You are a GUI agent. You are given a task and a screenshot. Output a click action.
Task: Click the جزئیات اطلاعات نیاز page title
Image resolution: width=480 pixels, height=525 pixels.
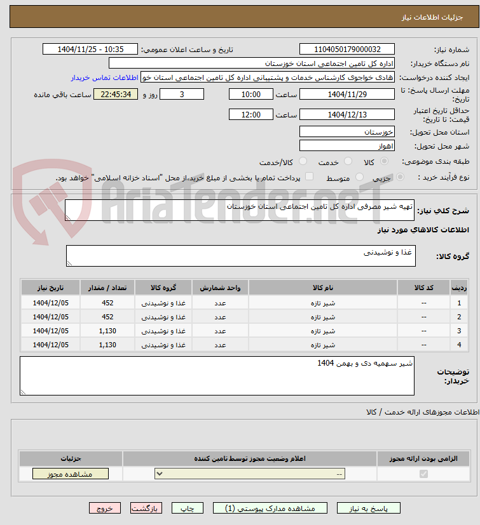tap(432, 17)
